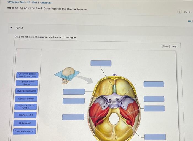Select the Foramen ovale label
This screenshot has width=193, height=141.
point(25,115)
